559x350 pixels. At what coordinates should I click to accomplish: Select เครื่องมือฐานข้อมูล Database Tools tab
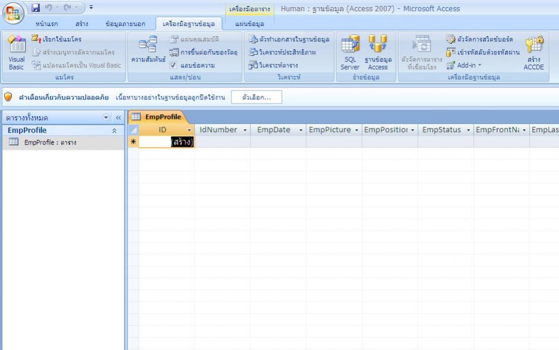(189, 24)
